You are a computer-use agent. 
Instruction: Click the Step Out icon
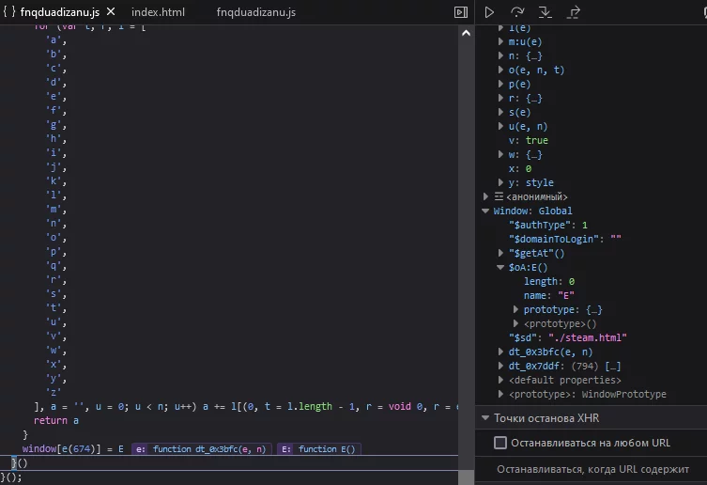tap(574, 12)
